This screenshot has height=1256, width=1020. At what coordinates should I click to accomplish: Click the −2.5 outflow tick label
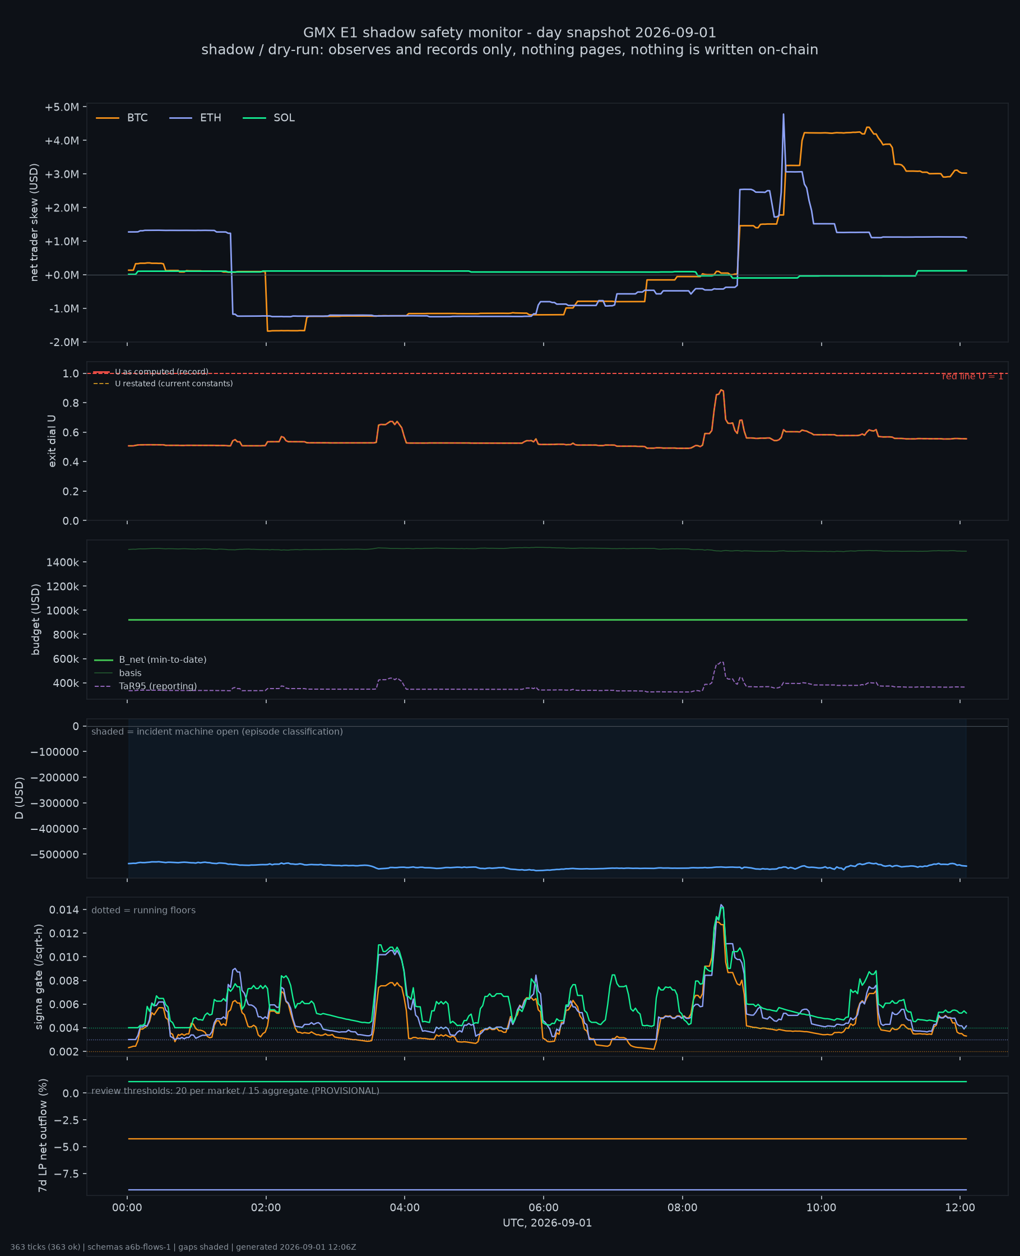[66, 1120]
